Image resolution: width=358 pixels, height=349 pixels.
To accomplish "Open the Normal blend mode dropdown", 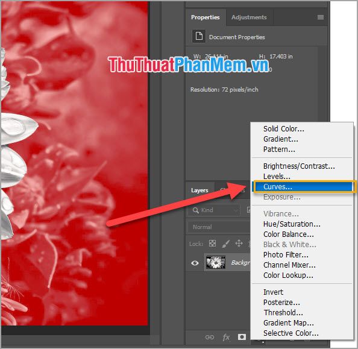I will pos(219,227).
